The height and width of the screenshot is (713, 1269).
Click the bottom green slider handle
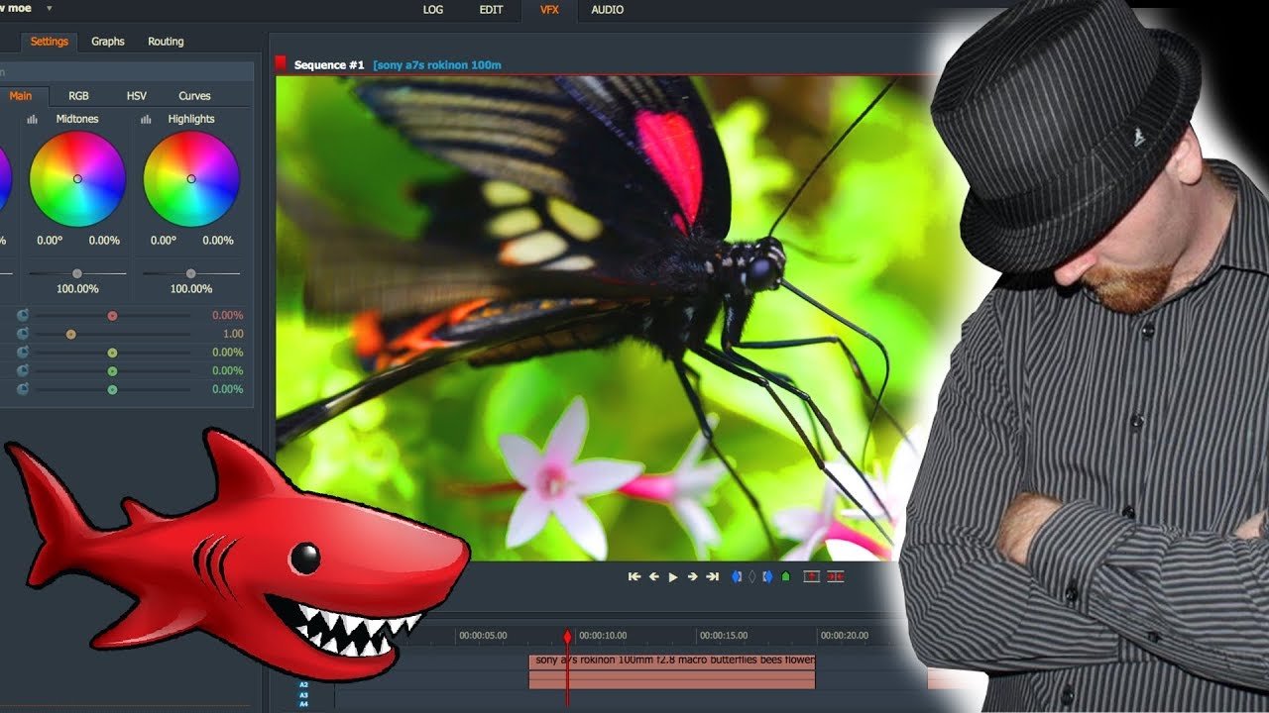112,390
